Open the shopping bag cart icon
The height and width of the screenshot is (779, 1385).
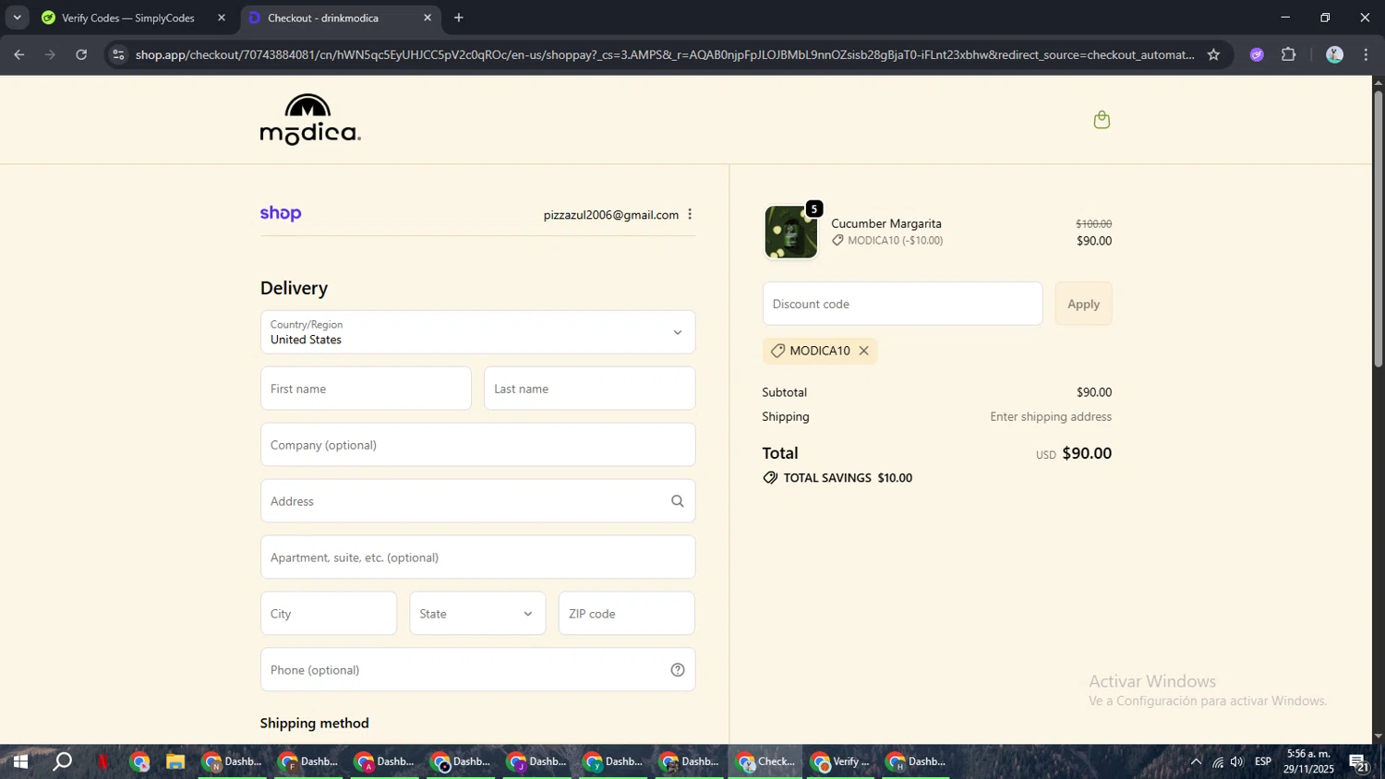click(1102, 120)
